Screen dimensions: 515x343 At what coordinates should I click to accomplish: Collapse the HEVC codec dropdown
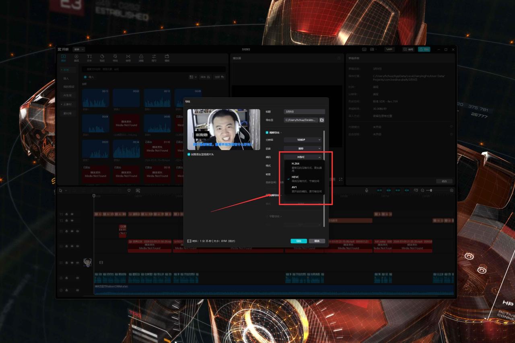point(303,157)
